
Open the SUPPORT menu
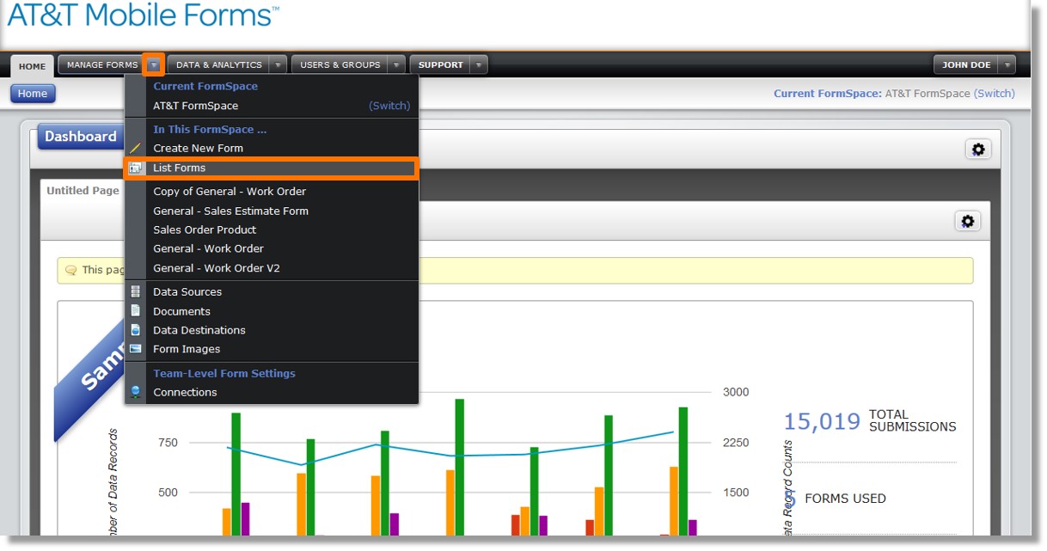click(440, 64)
